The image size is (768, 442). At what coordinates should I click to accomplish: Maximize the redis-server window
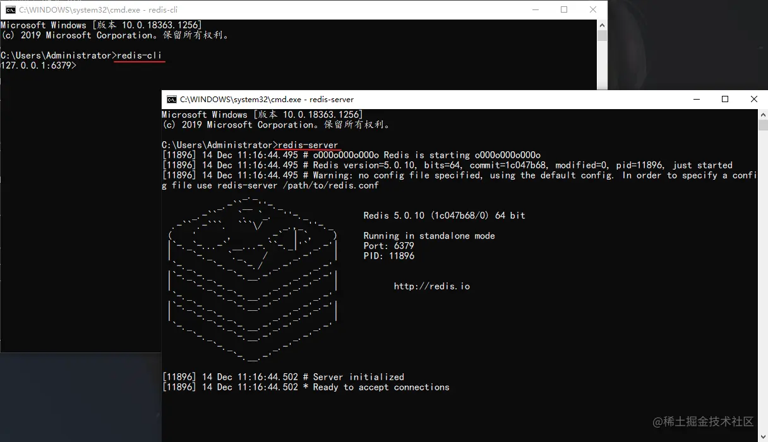click(x=725, y=100)
